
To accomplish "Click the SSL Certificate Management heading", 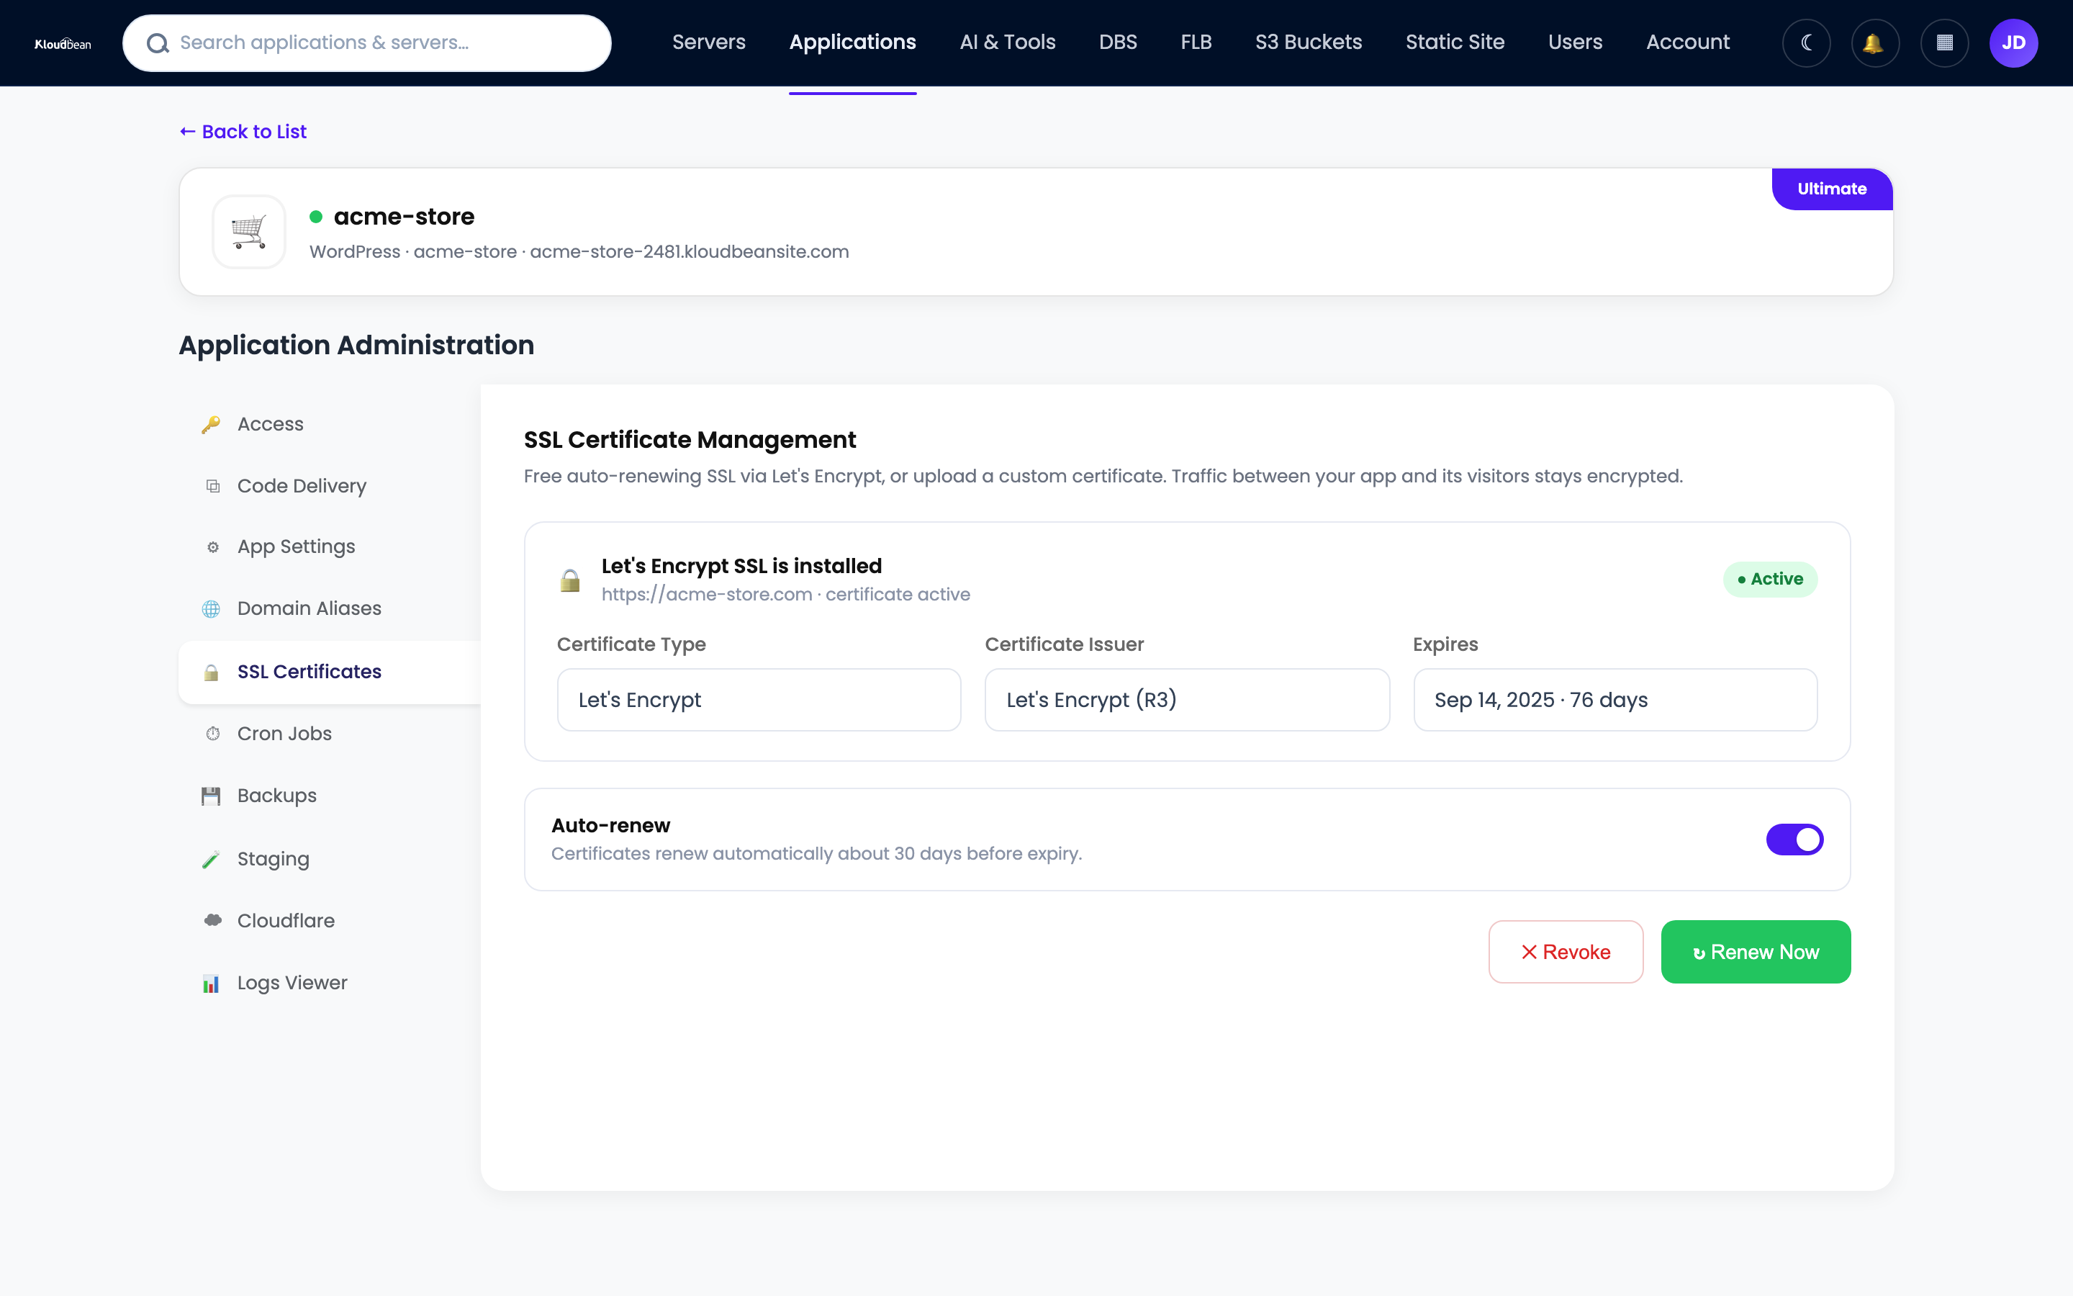I will coord(690,440).
